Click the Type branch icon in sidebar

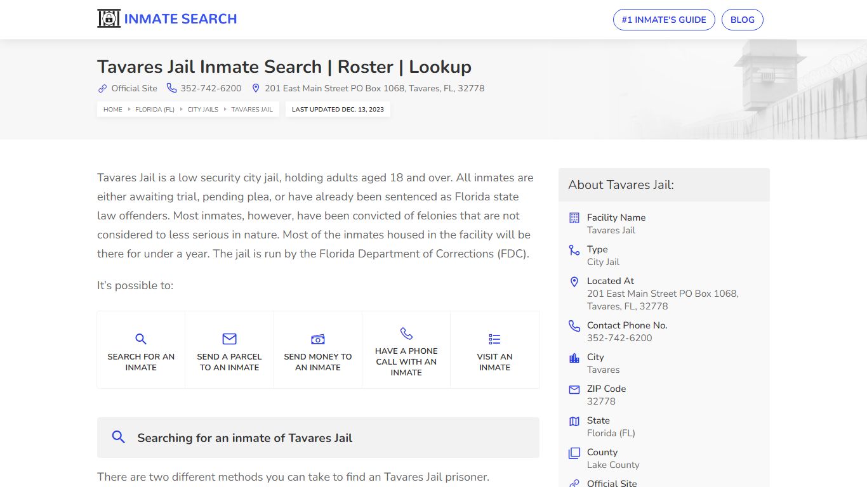point(574,250)
